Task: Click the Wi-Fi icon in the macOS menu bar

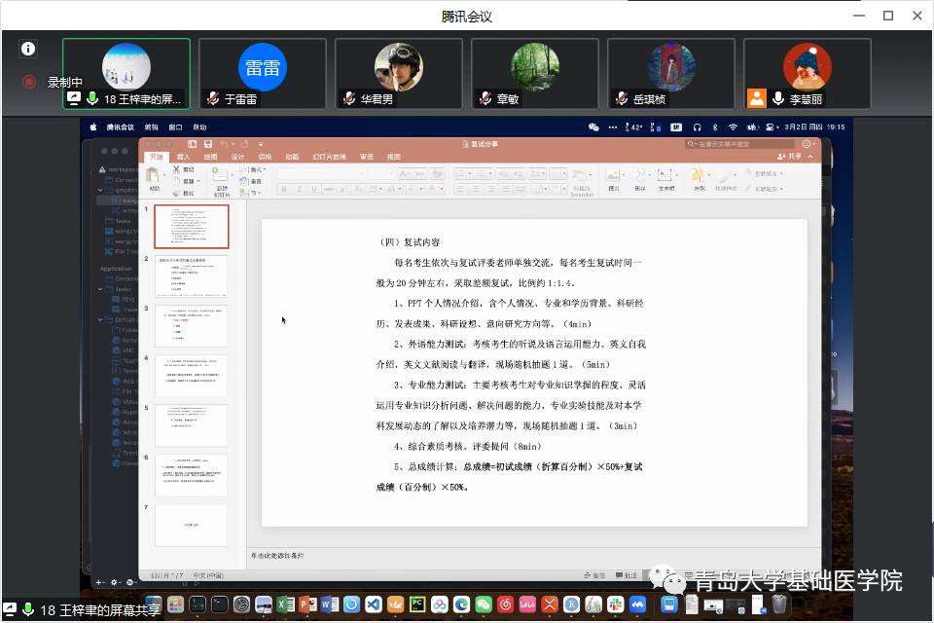Action: [x=732, y=127]
